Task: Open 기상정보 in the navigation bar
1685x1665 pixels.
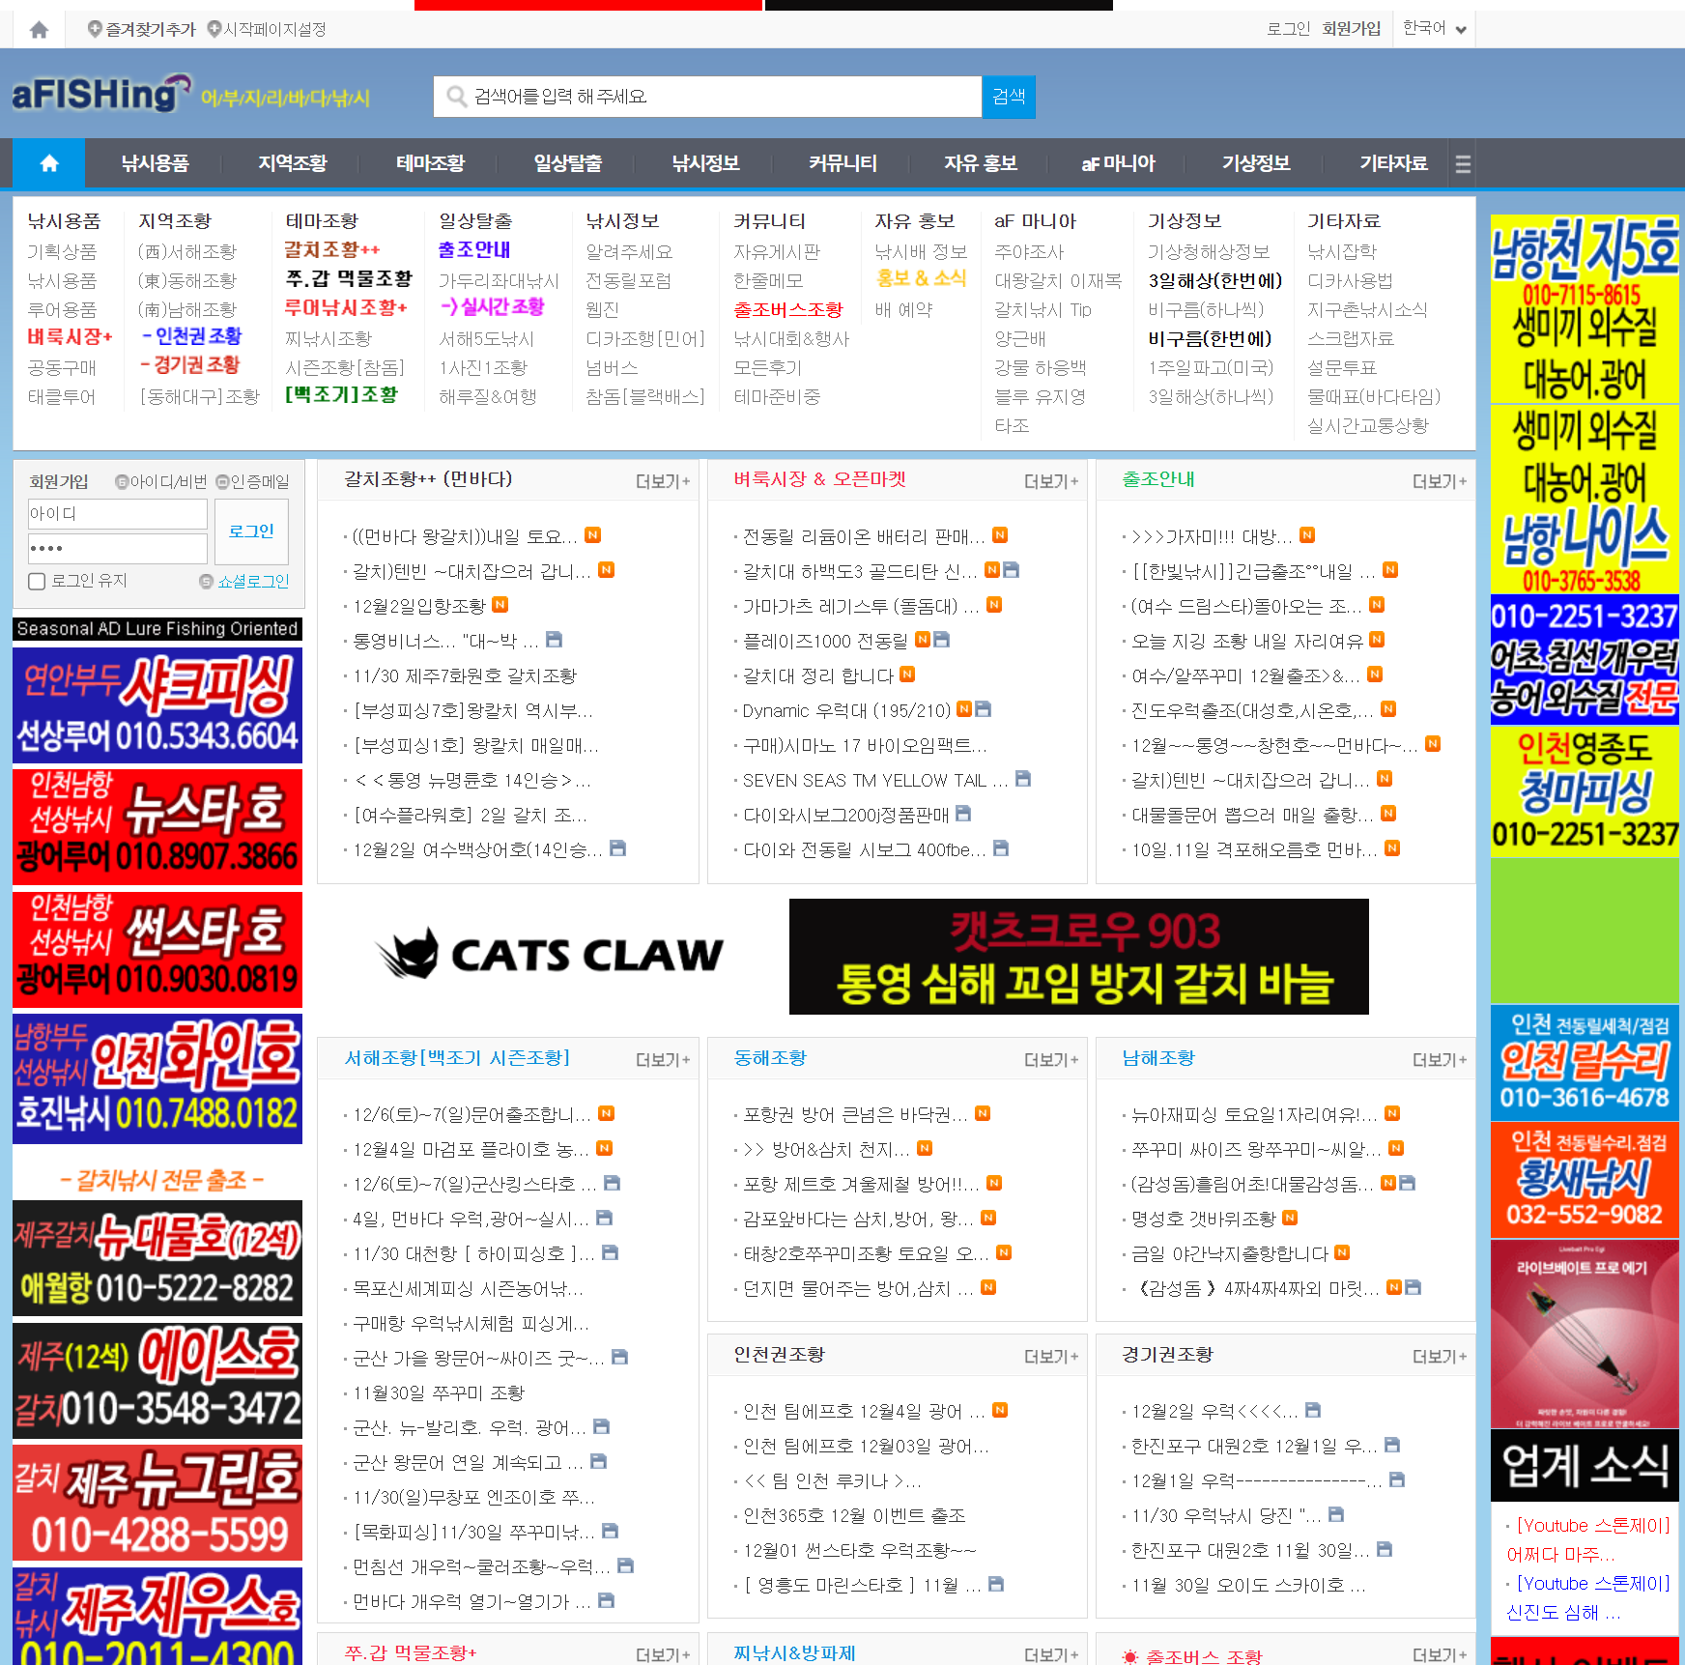Action: (x=1256, y=163)
